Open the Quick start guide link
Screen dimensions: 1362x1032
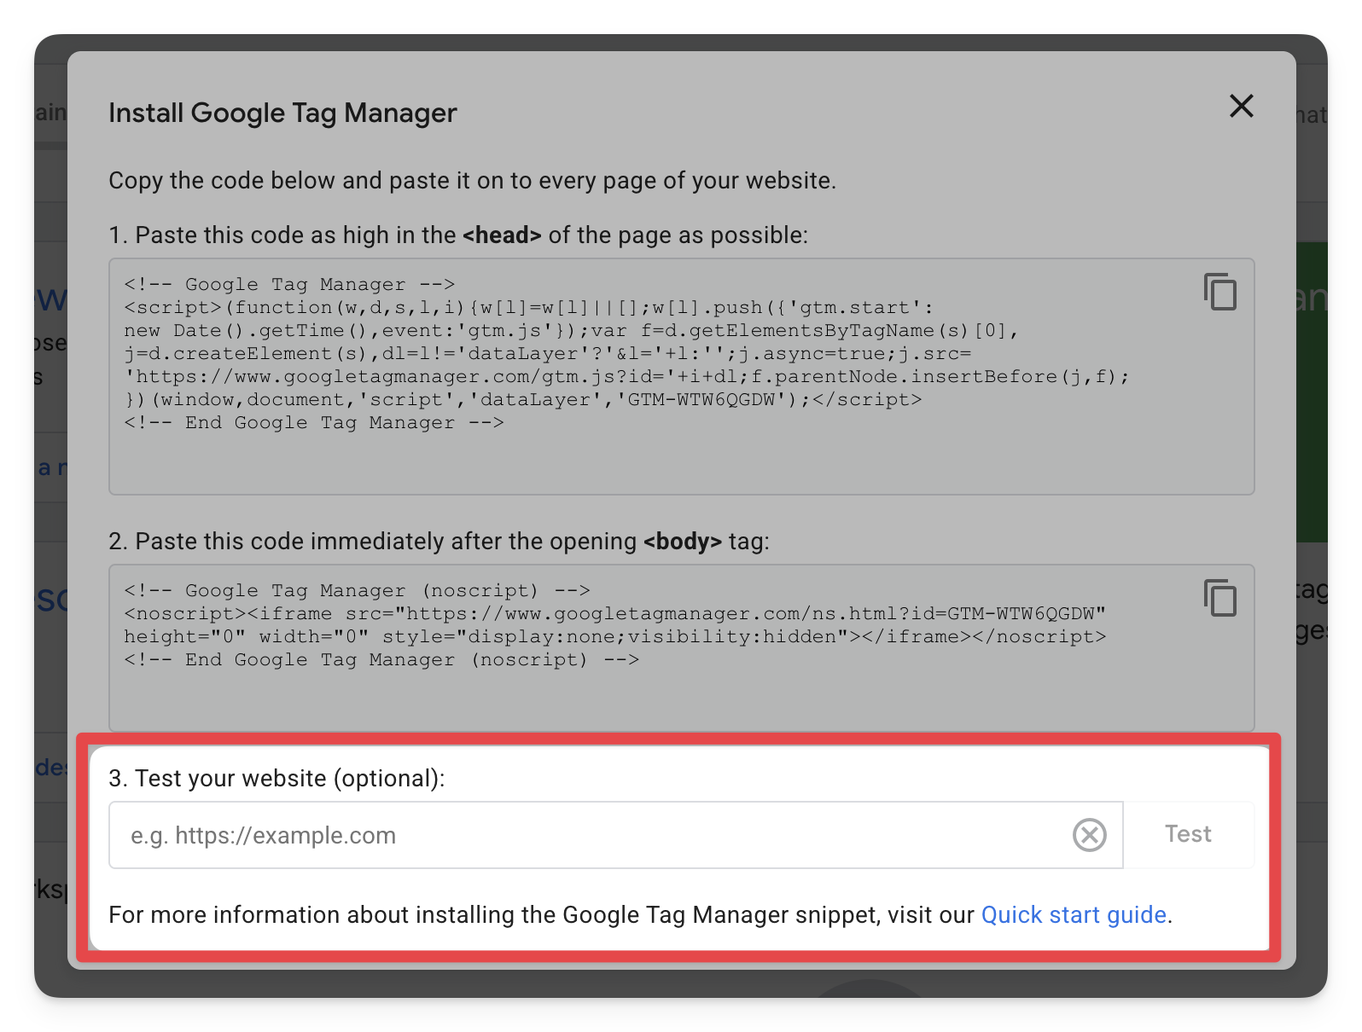point(1073,915)
